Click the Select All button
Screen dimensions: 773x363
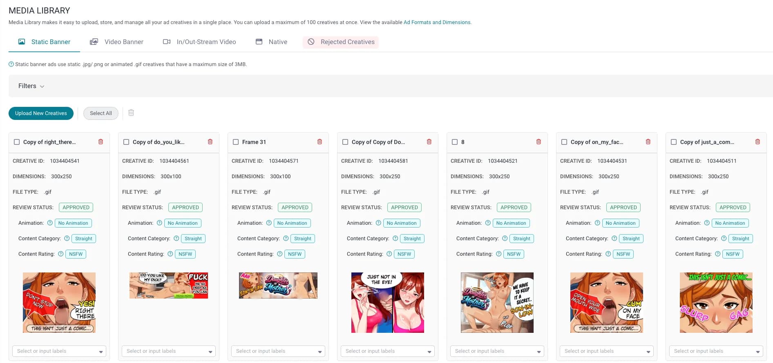[101, 113]
